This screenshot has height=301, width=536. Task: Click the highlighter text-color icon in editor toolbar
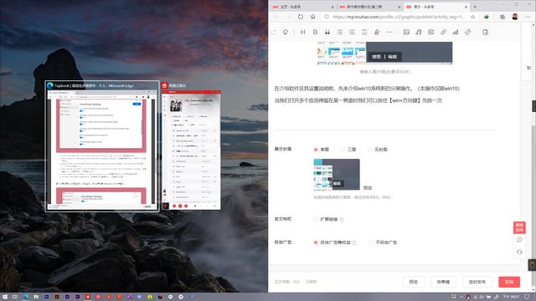tap(377, 32)
